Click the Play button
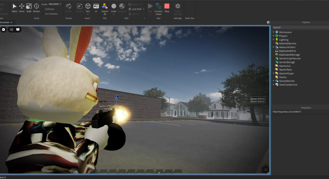Viewport: 329px width, 179px height. tap(150, 8)
